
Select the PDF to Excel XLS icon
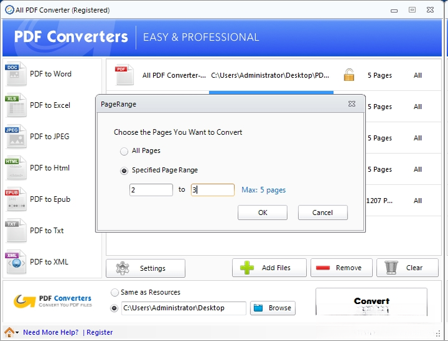click(16, 105)
